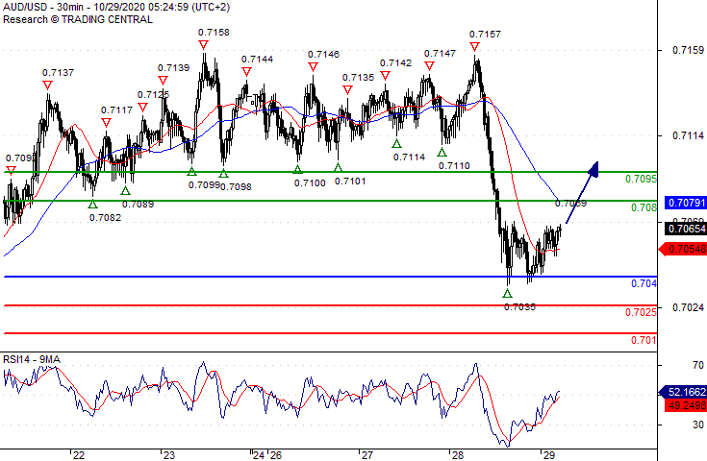Screen dimensions: 707x461
Task: Click the RSI14 - 9MA indicator label
Action: 32,359
